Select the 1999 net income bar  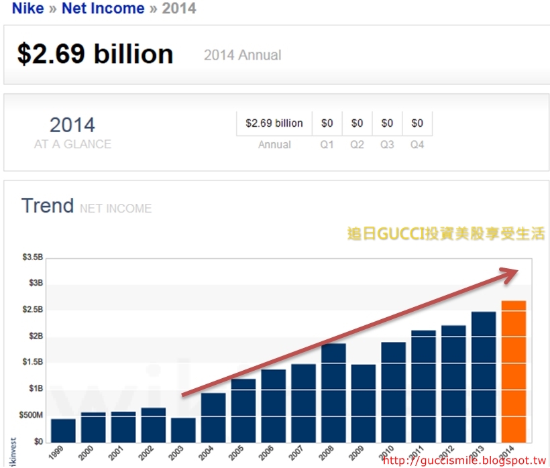pyautogui.click(x=63, y=430)
